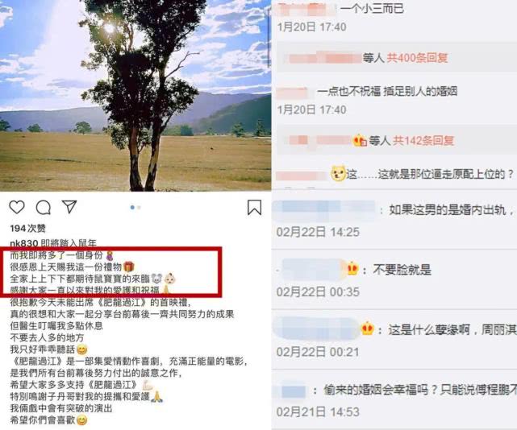Click the blurred username beside 一个小三而已
Image resolution: width=517 pixels, height=430 pixels.
(x=307, y=9)
